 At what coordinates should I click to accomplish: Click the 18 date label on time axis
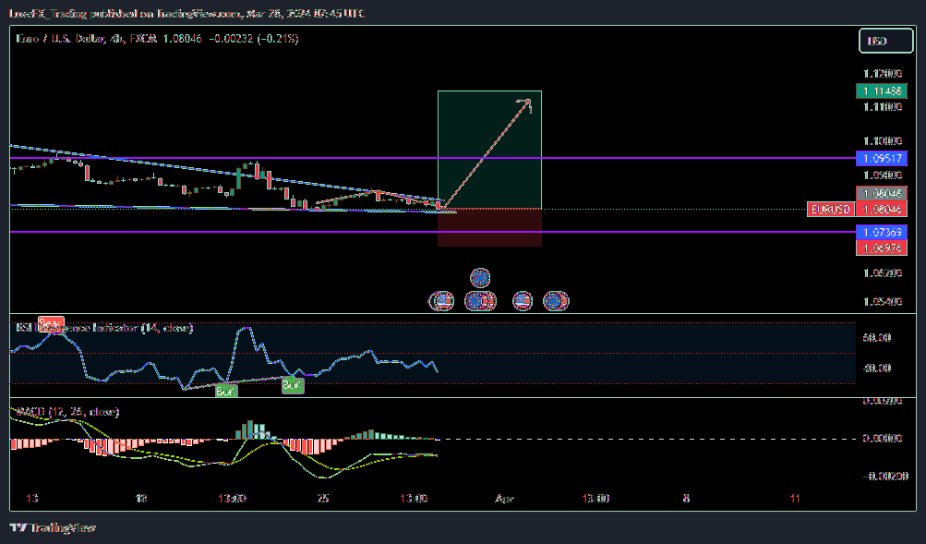tap(141, 499)
